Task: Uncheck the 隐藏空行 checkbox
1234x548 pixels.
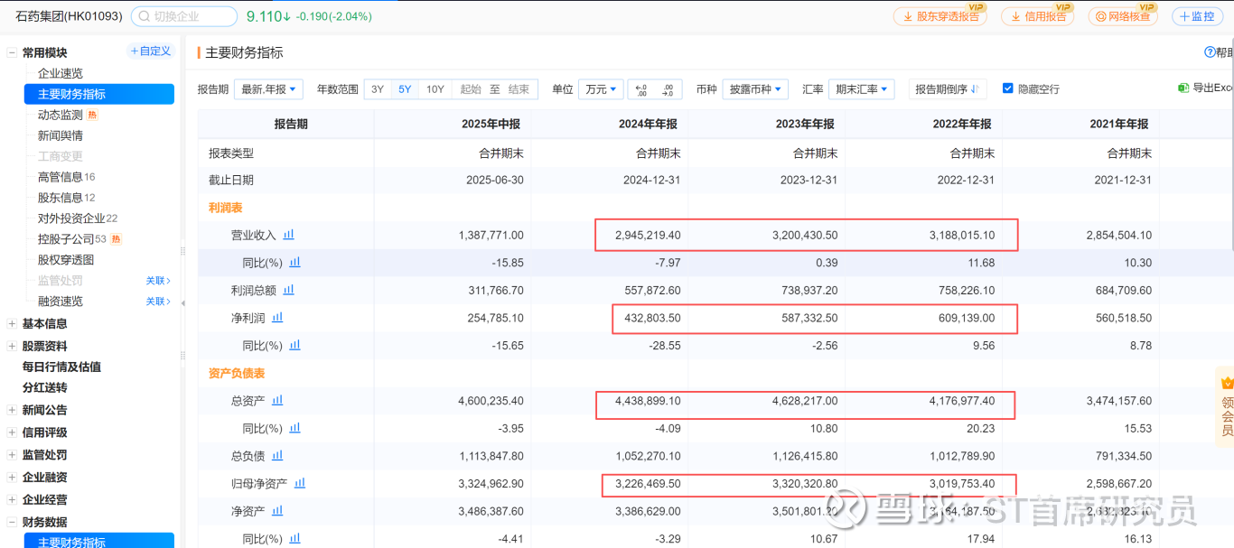Action: [x=1008, y=88]
